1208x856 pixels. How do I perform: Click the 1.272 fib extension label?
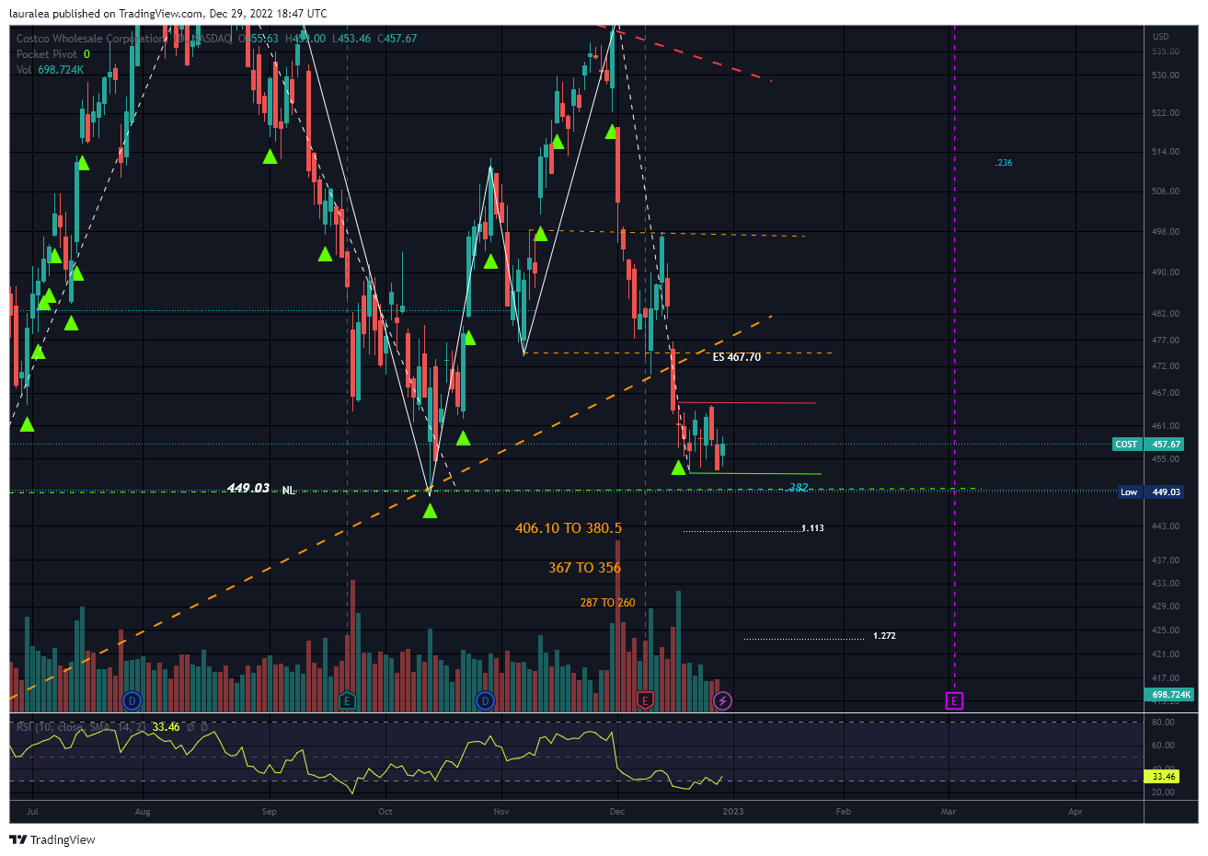[884, 636]
